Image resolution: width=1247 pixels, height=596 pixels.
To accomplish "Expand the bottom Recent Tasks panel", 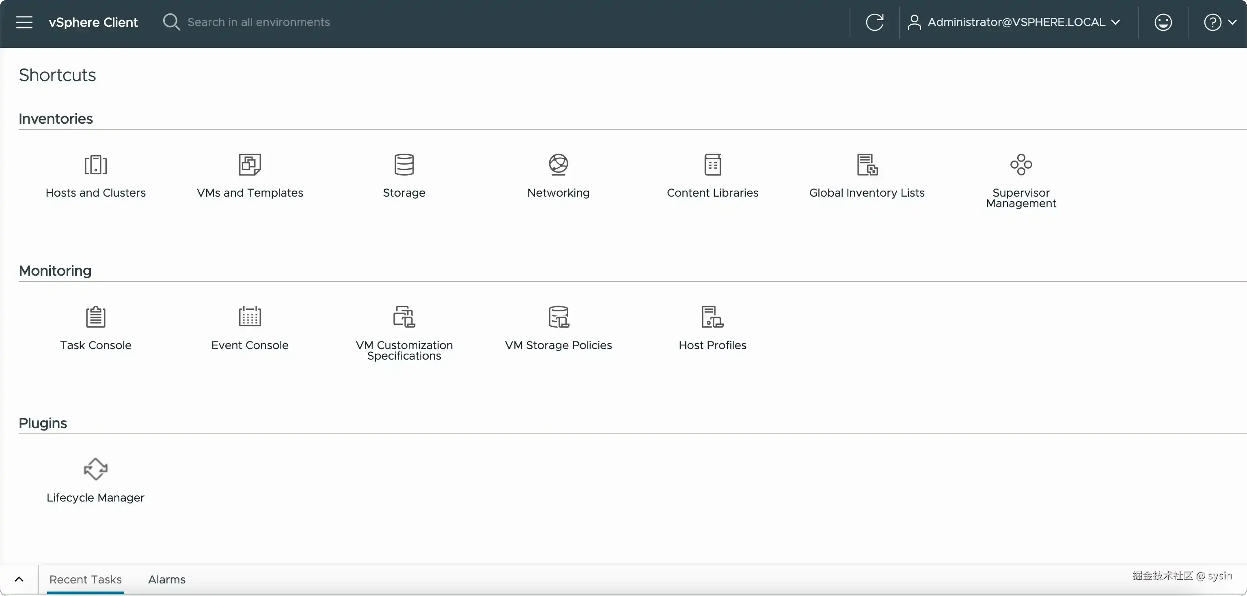I will (x=19, y=579).
